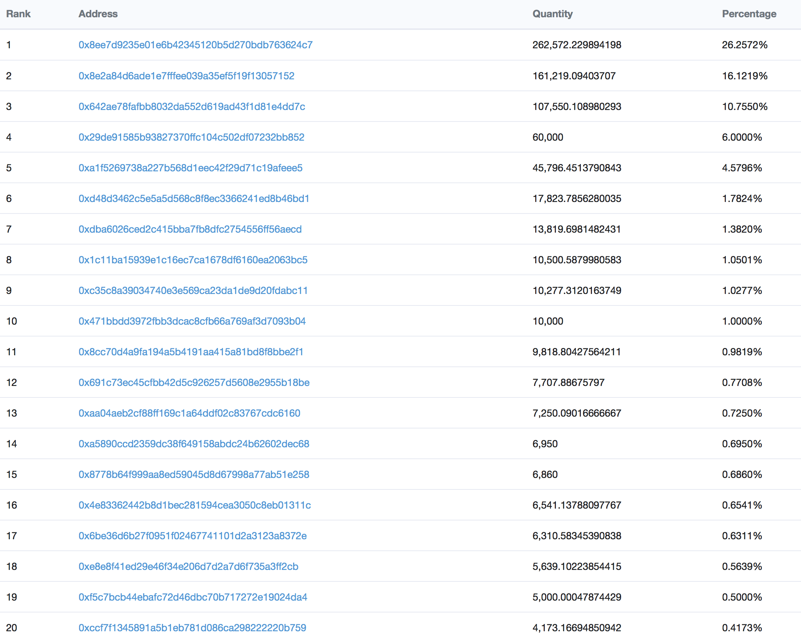Open address 0x6be36d6b27f0951f02467741101d2a3123a8372e
This screenshot has height=637, width=801.
coord(193,536)
